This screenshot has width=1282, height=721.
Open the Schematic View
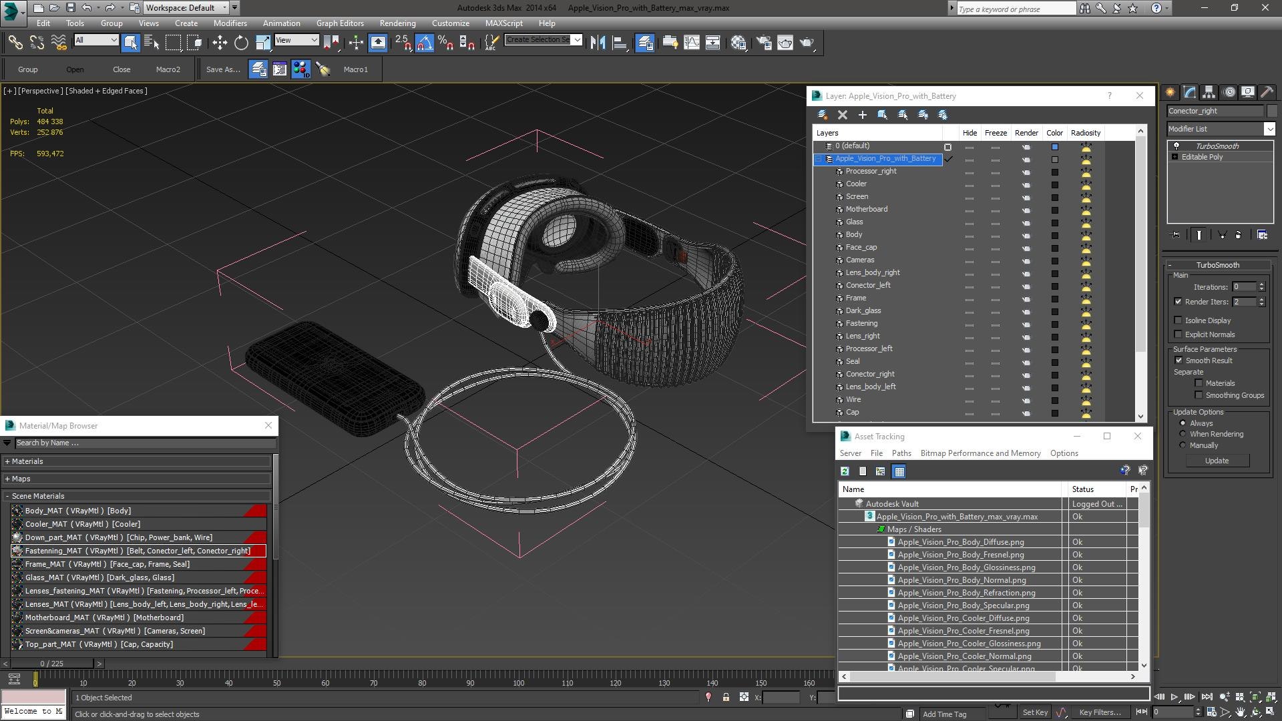coord(712,43)
